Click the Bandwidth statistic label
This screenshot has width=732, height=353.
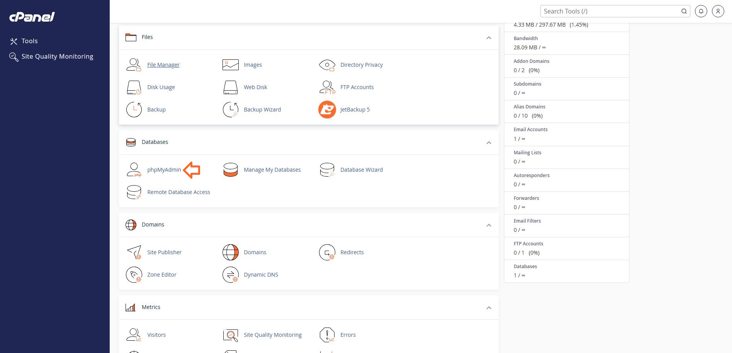[526, 38]
